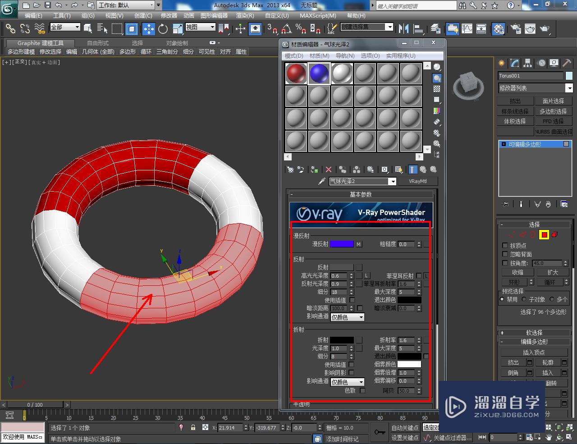The height and width of the screenshot is (444, 577).
Task: Open the Hierarchy panel tab icon
Action: click(527, 63)
